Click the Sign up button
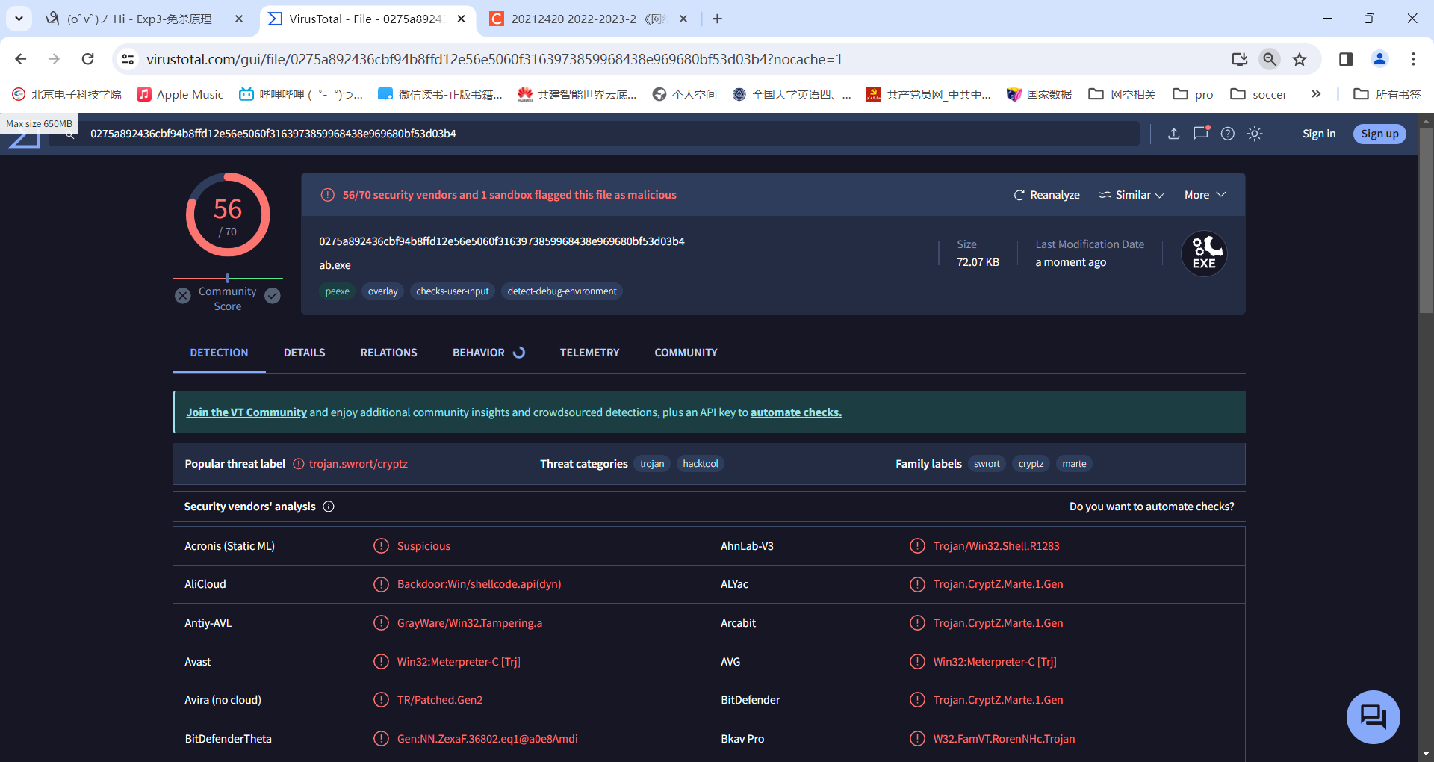This screenshot has width=1434, height=762. (x=1379, y=134)
